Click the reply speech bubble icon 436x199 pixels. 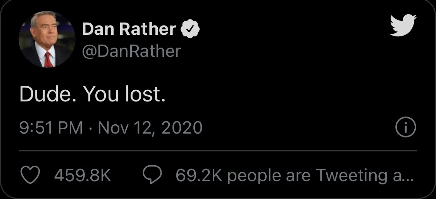tap(152, 175)
